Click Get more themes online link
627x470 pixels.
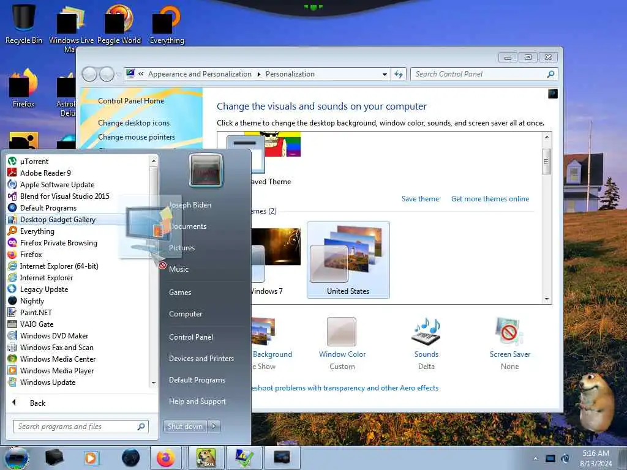tap(490, 199)
